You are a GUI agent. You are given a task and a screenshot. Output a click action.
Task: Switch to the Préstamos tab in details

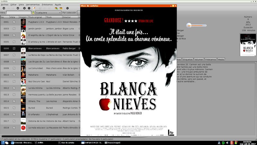click(211, 60)
